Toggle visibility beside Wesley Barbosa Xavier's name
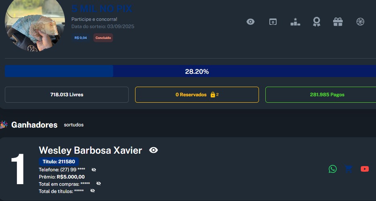Screen dimensions: 376x201 click(154, 150)
